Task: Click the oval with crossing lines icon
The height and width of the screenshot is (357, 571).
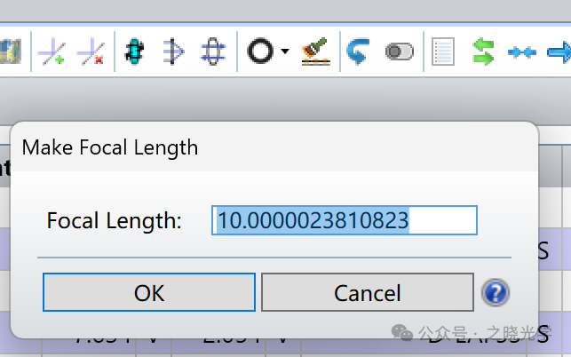Action: [x=211, y=52]
